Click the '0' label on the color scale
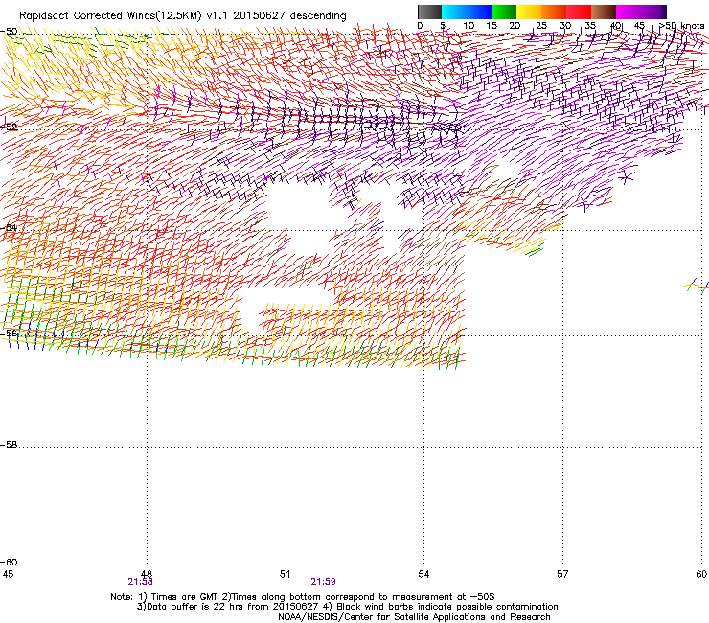709x623 pixels. 420,26
